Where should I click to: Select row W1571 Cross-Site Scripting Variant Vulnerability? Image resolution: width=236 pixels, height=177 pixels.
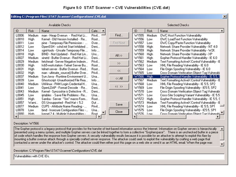[x=176, y=95]
